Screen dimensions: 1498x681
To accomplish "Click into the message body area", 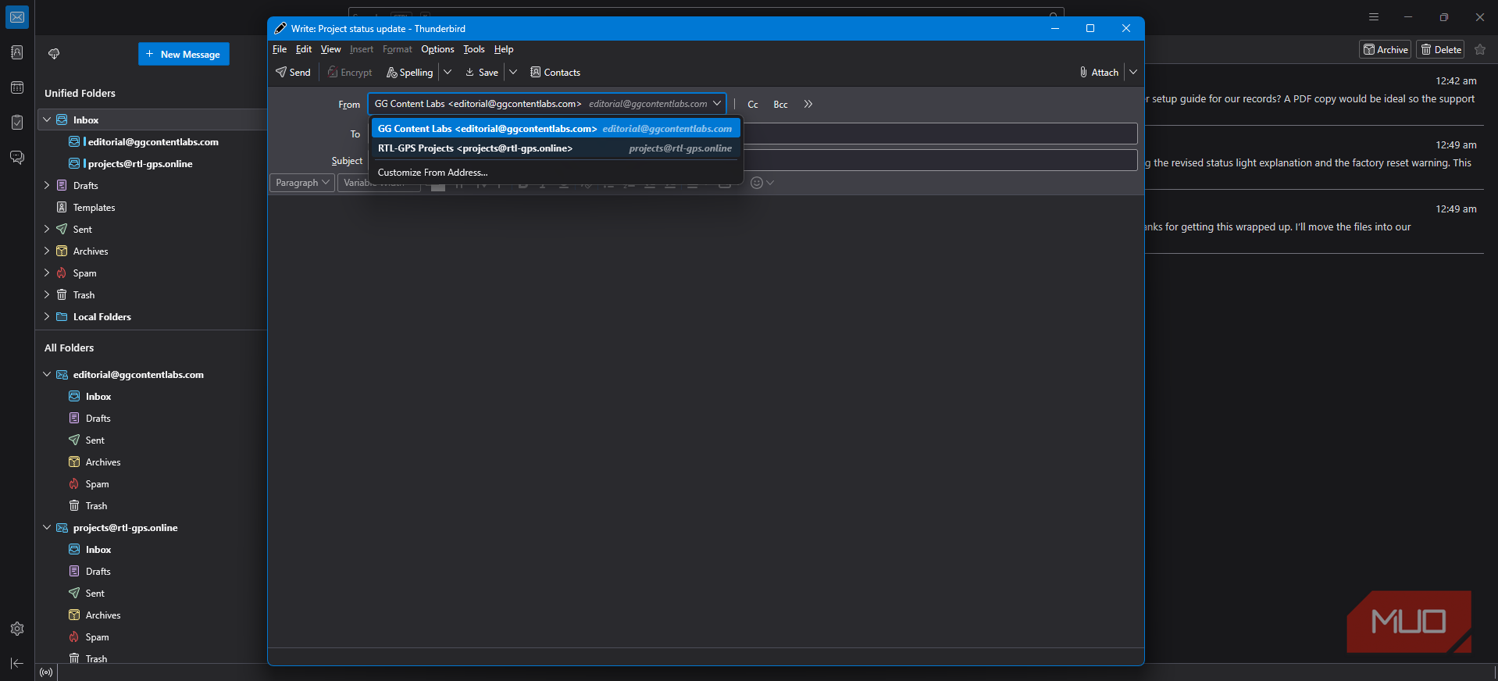I will 706,420.
